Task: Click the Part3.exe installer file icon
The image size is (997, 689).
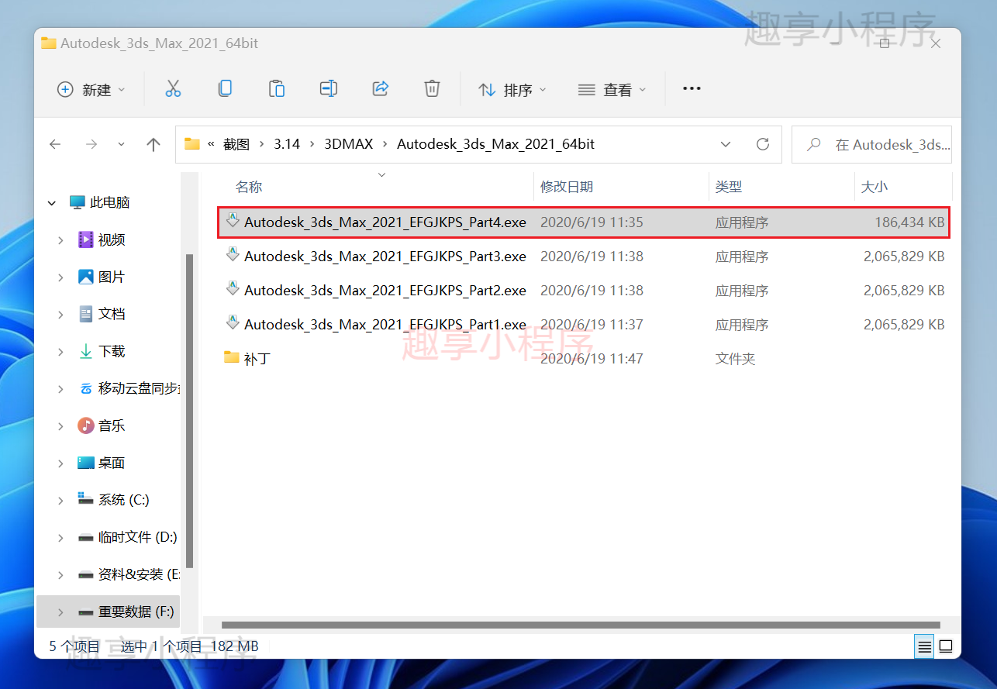Action: 232,255
